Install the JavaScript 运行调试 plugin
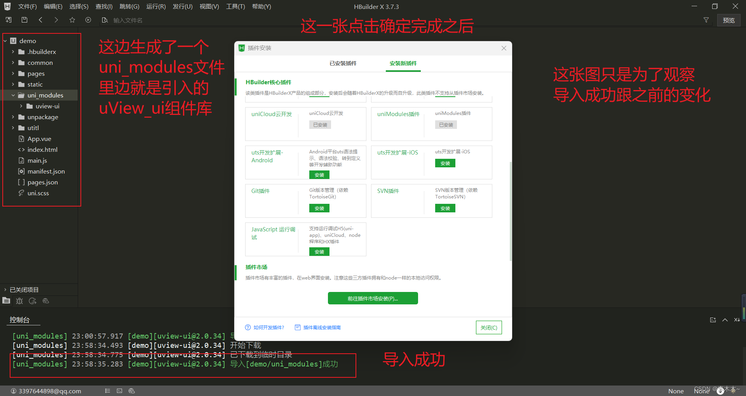 [319, 252]
